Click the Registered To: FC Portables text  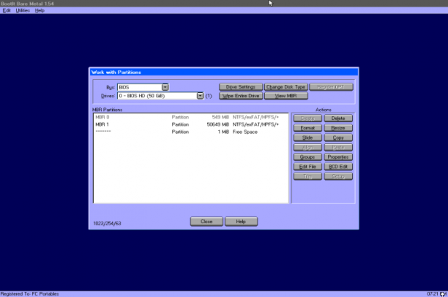coord(30,294)
